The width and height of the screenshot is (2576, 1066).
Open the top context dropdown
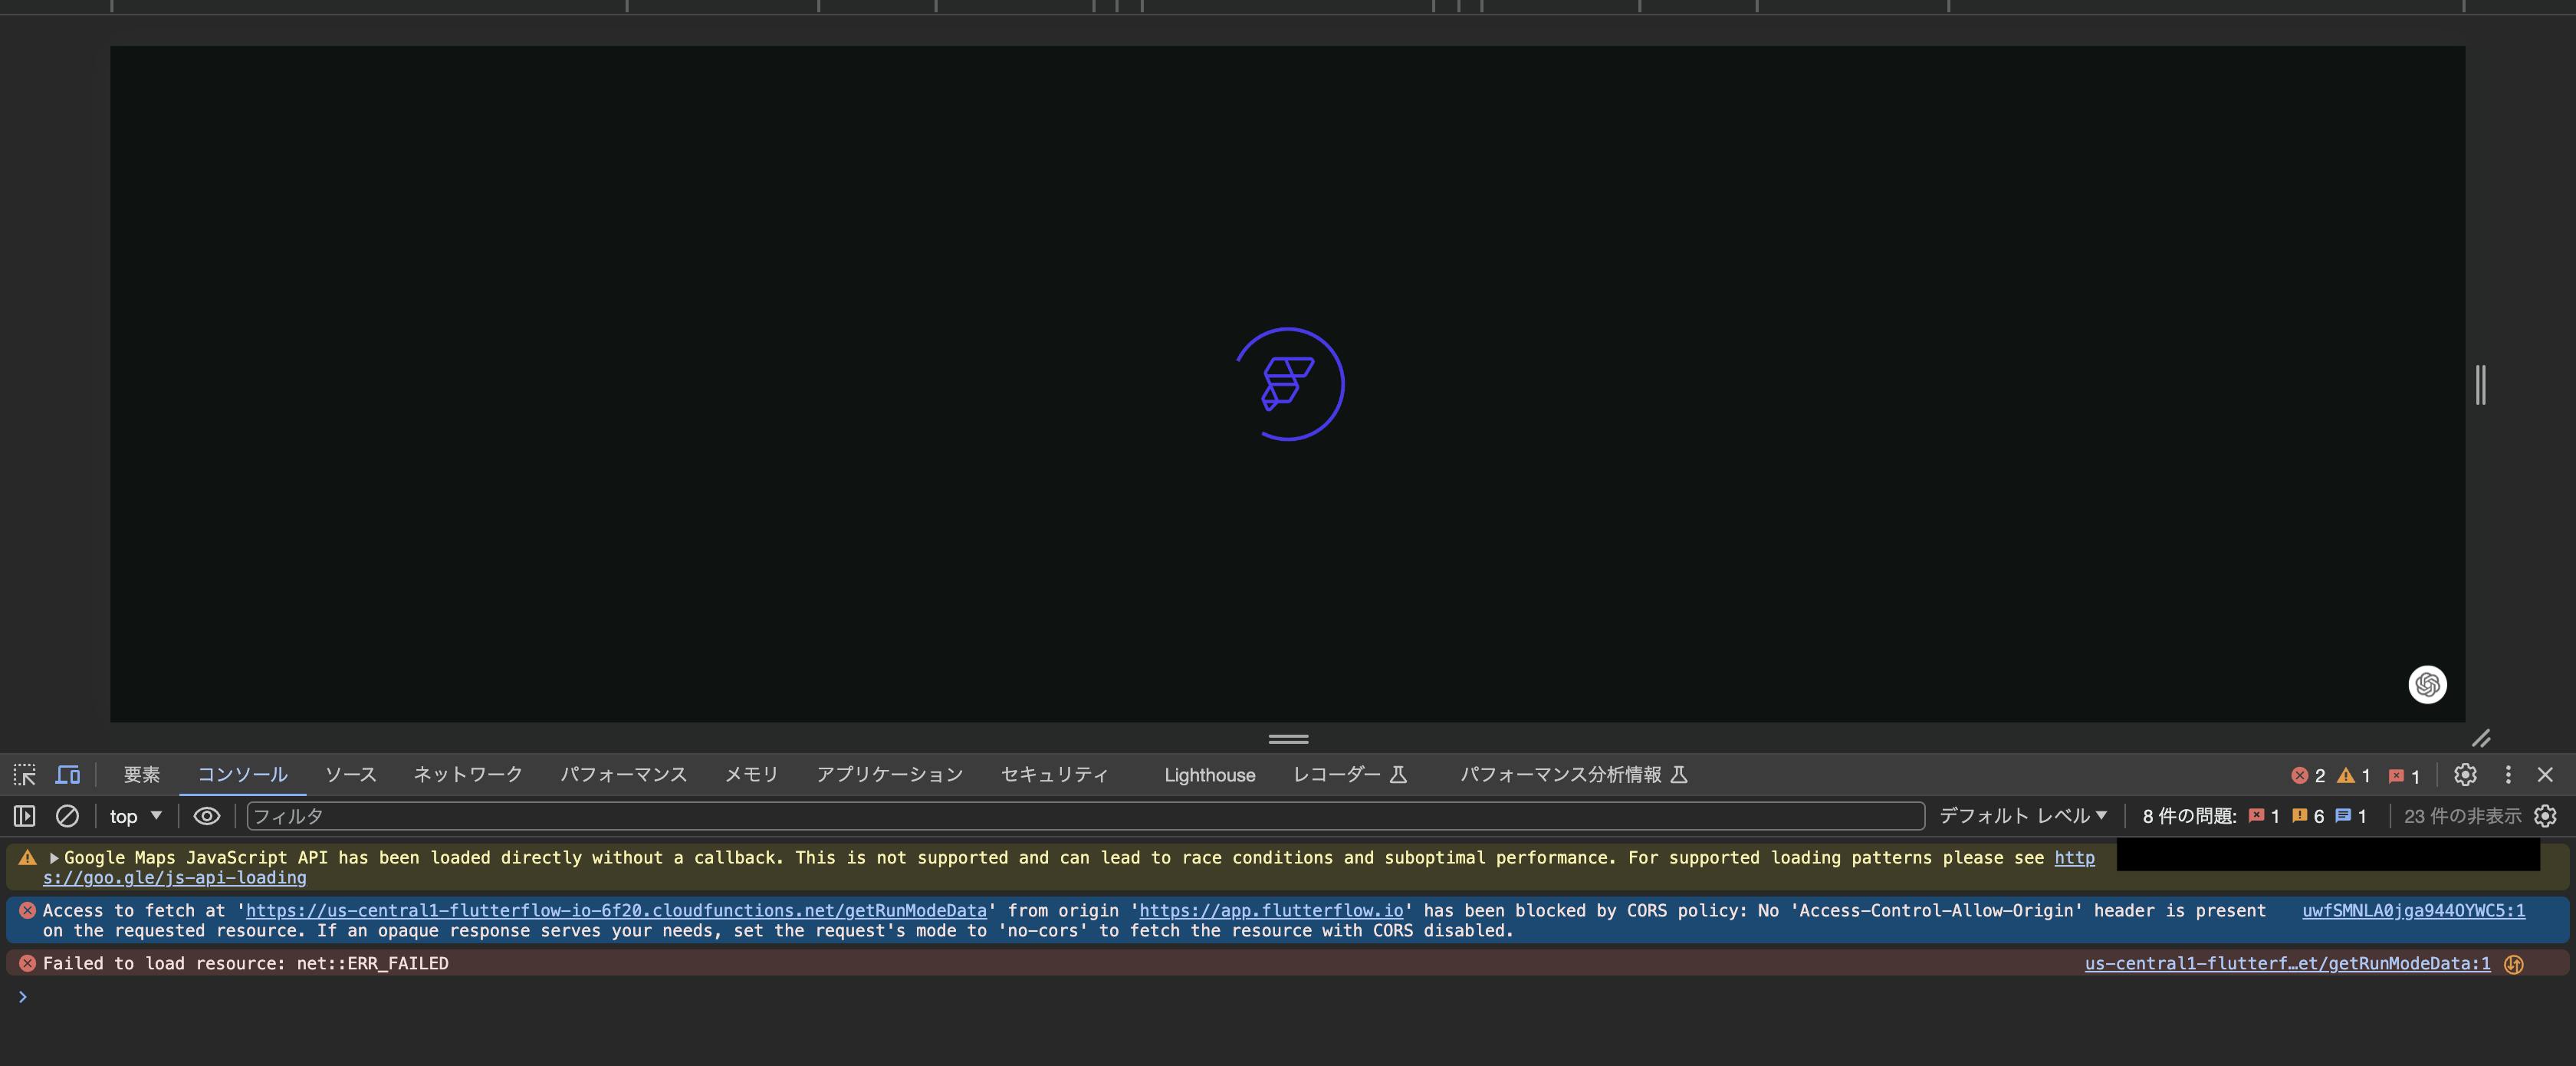pyautogui.click(x=135, y=816)
